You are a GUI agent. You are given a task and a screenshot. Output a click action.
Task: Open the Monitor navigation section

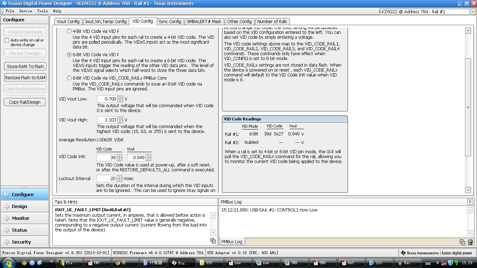click(x=25, y=218)
